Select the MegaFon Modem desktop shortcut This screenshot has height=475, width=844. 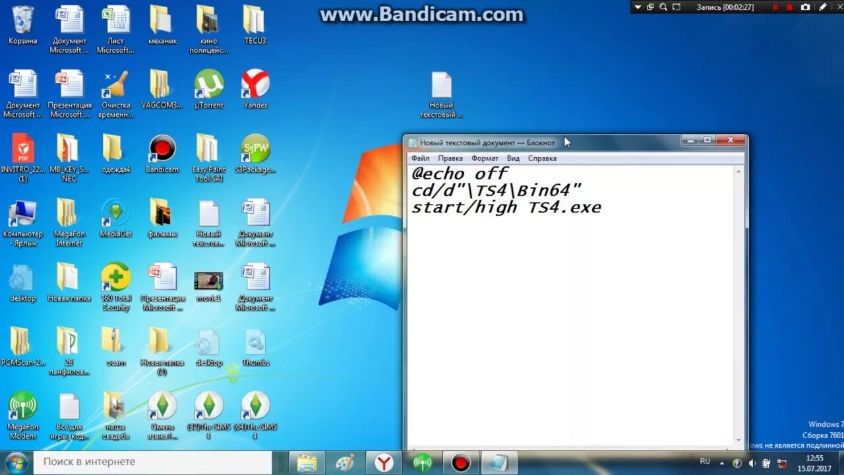pyautogui.click(x=23, y=416)
